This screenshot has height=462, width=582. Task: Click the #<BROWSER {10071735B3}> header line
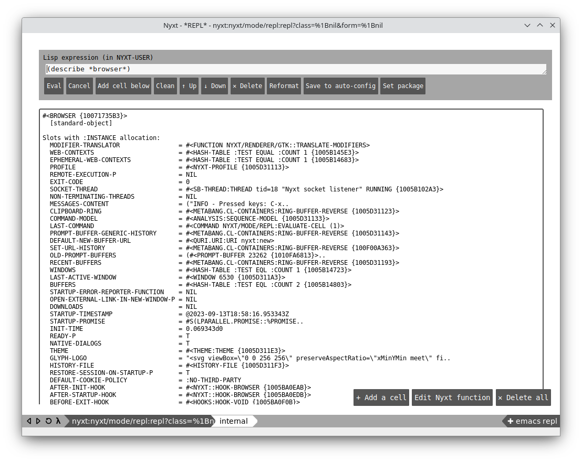click(85, 115)
